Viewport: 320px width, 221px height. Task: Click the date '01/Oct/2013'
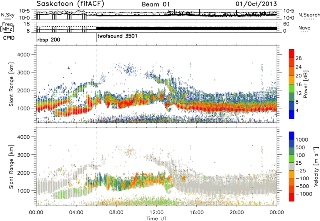tap(256, 4)
